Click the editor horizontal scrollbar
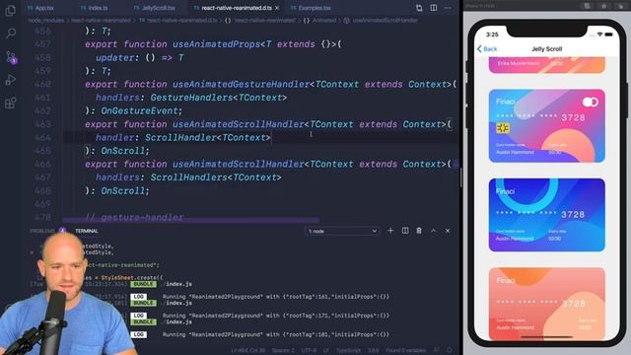This screenshot has width=631, height=355. coord(190,220)
